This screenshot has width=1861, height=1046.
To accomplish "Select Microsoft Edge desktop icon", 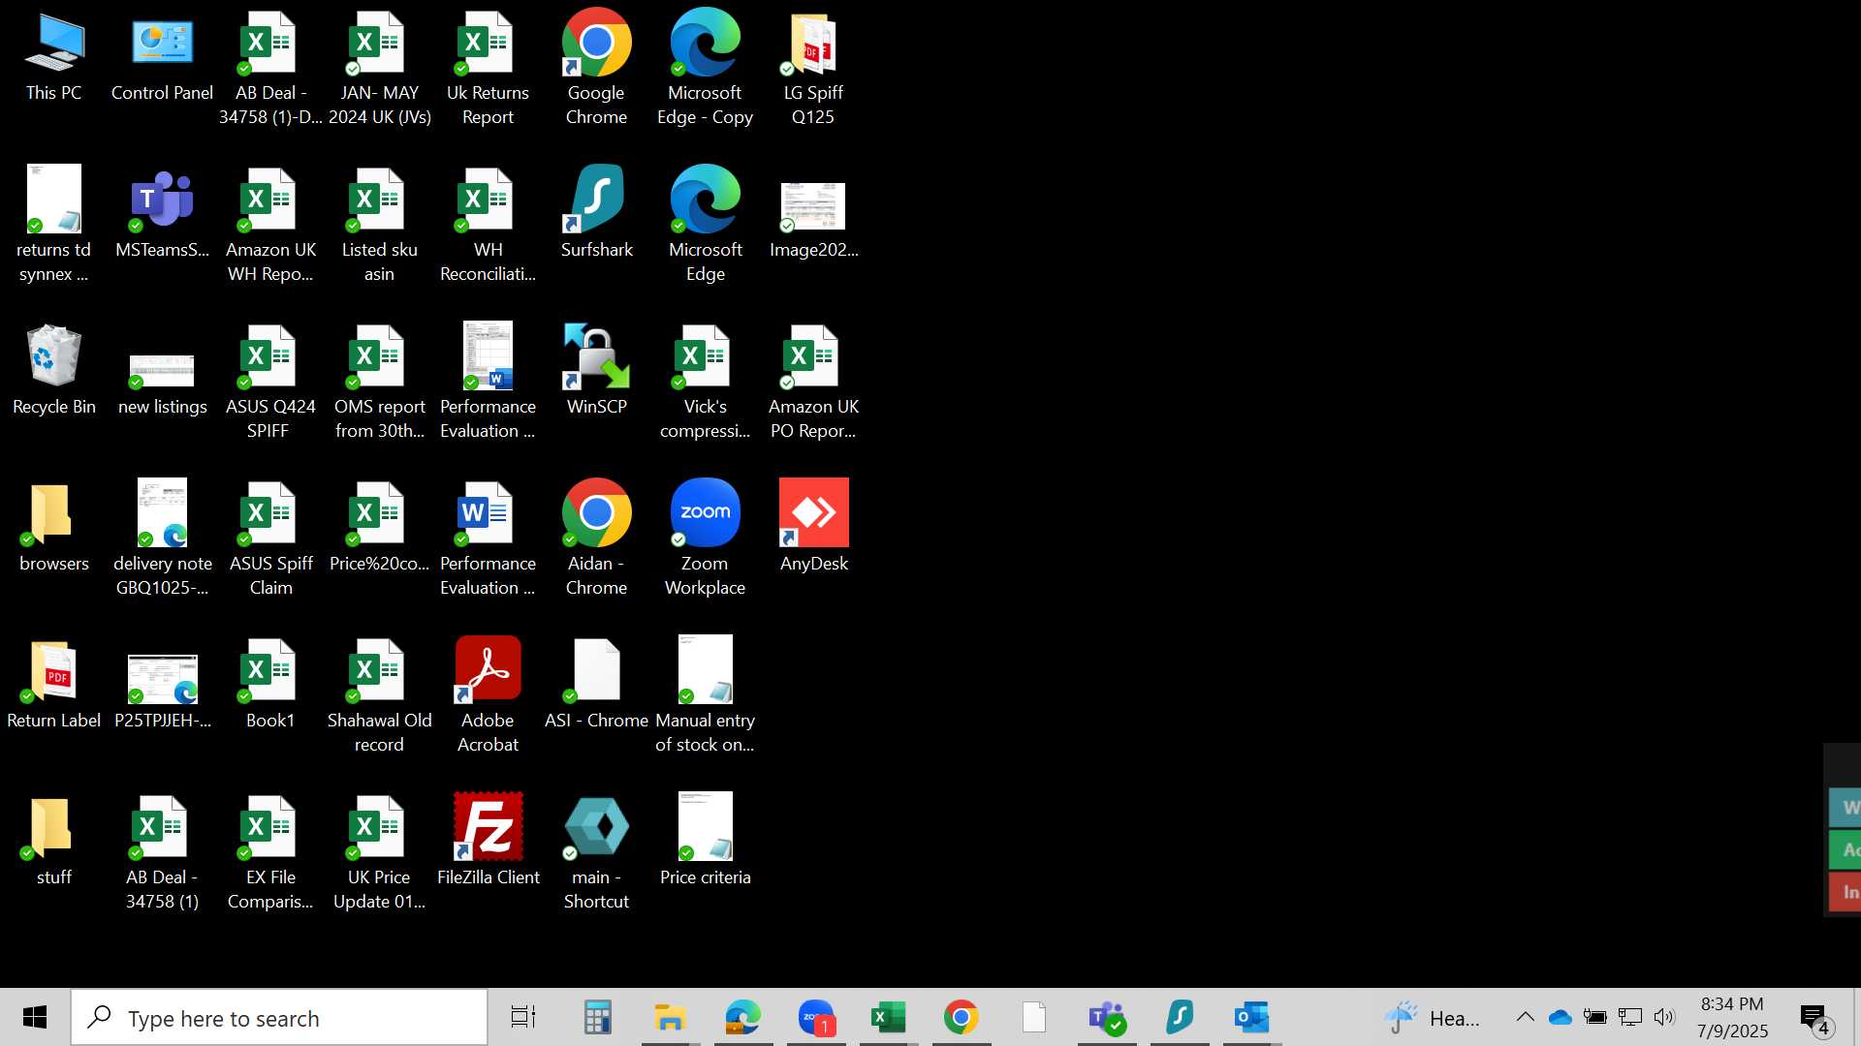I will 705,225.
